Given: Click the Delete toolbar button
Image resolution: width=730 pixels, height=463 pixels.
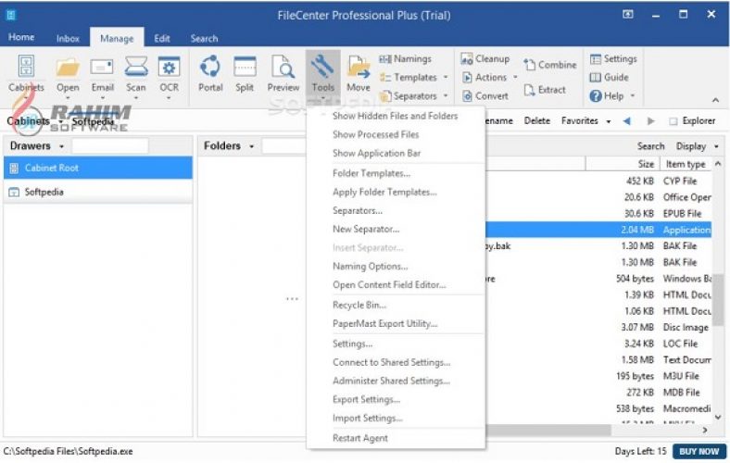Looking at the screenshot, I should coord(536,121).
